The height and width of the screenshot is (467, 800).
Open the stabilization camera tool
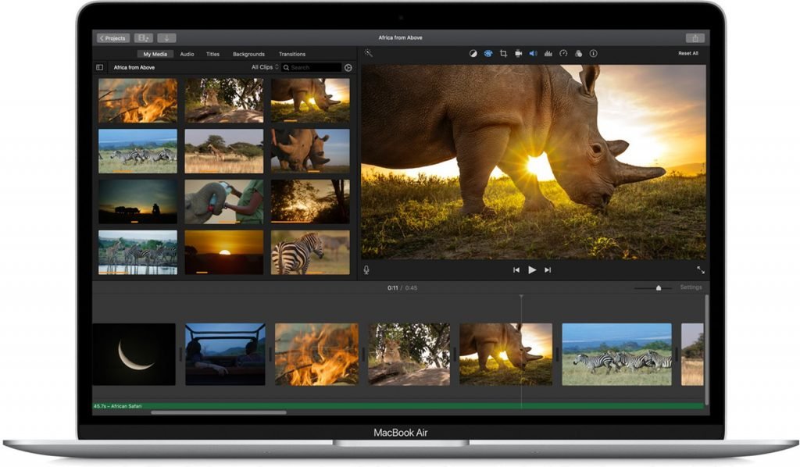(519, 54)
